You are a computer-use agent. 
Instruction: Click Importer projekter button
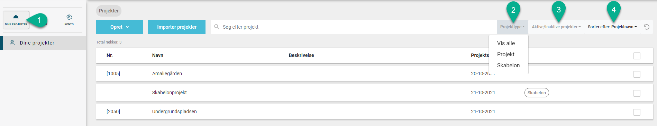click(177, 27)
